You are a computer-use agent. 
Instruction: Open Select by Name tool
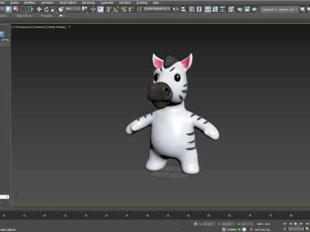tap(15, 9)
